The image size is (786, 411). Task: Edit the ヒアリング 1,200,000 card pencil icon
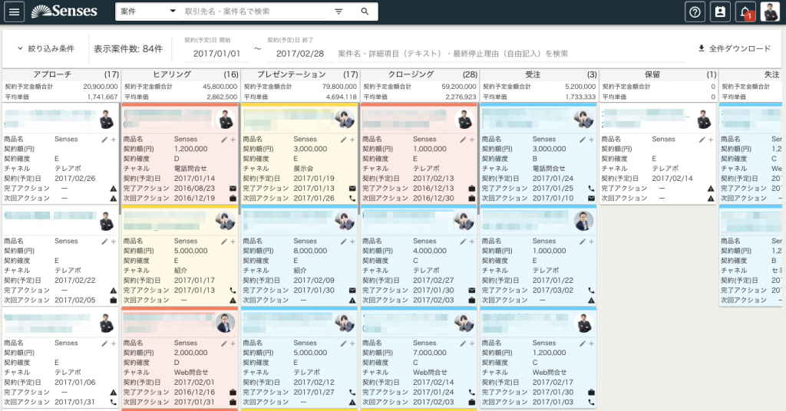tap(223, 140)
